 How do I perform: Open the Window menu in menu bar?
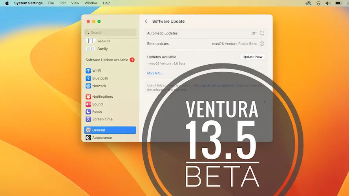click(91, 3)
